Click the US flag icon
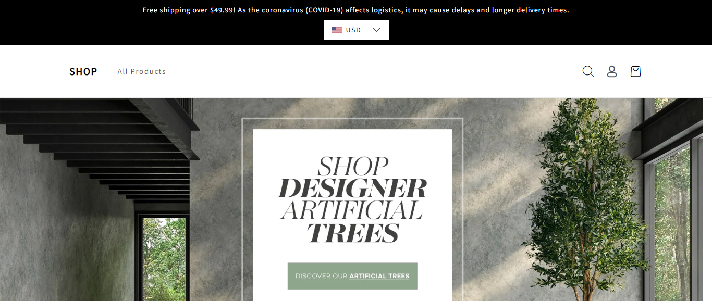This screenshot has width=712, height=301. pos(337,30)
